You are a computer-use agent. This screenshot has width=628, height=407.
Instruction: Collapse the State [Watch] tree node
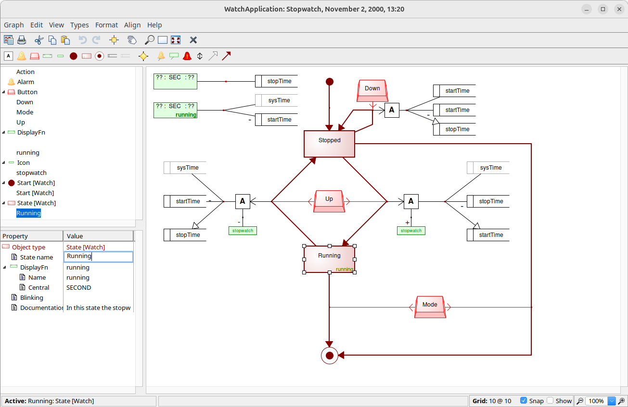click(x=4, y=203)
